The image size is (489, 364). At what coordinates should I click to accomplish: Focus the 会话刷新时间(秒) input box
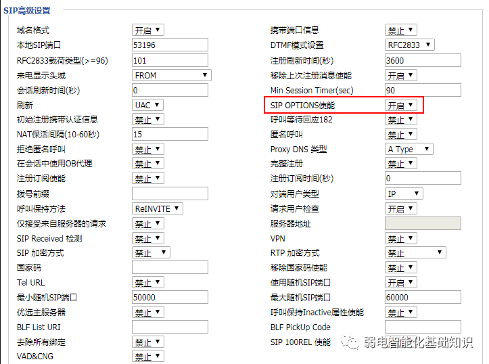(170, 90)
